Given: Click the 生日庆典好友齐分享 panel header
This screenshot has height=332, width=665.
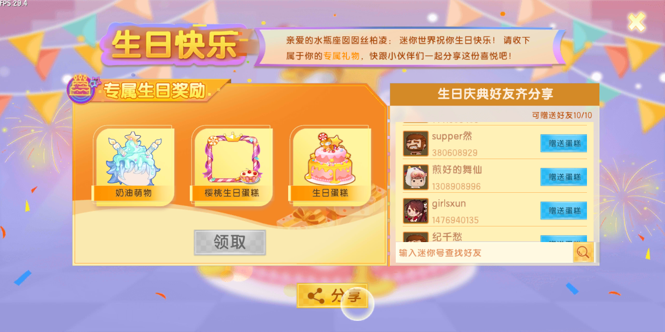Looking at the screenshot, I should [495, 95].
